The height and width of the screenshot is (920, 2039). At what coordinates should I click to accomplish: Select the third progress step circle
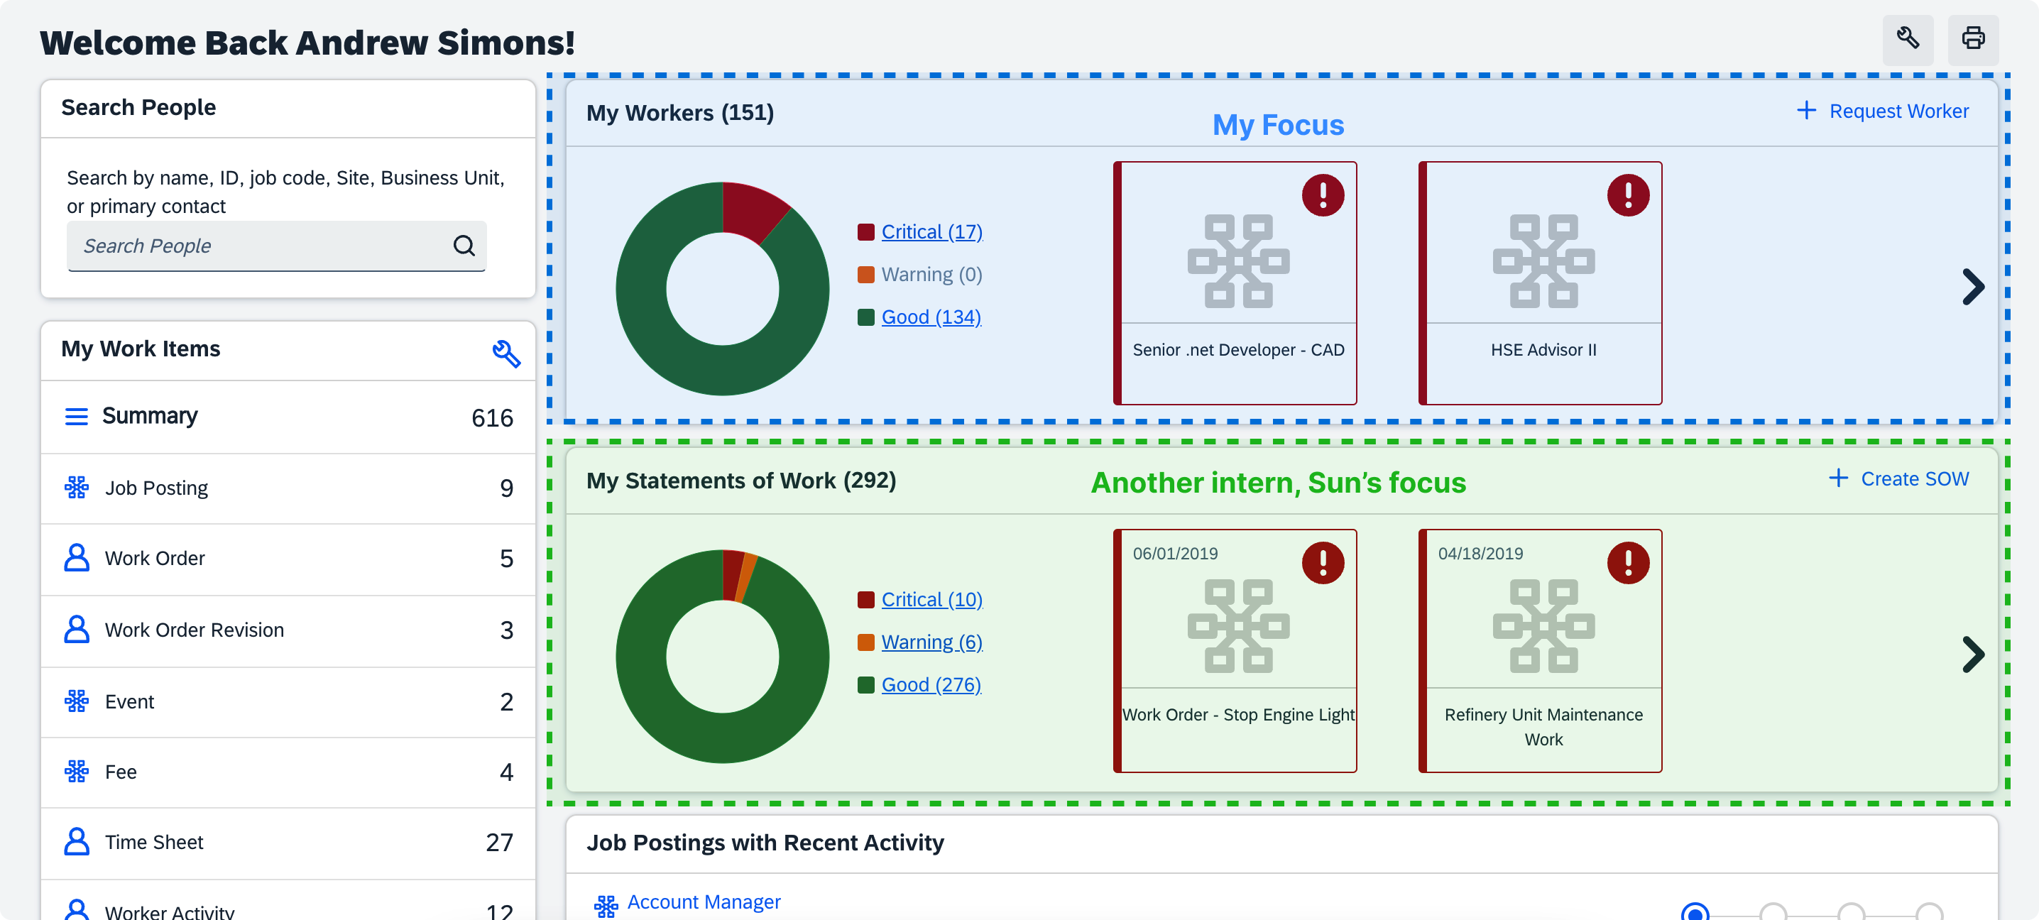coord(1851,913)
